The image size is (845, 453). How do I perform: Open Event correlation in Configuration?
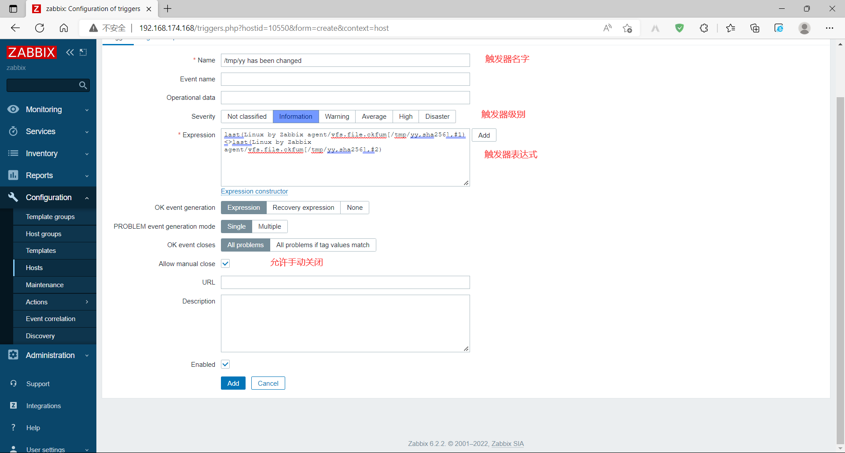point(51,319)
